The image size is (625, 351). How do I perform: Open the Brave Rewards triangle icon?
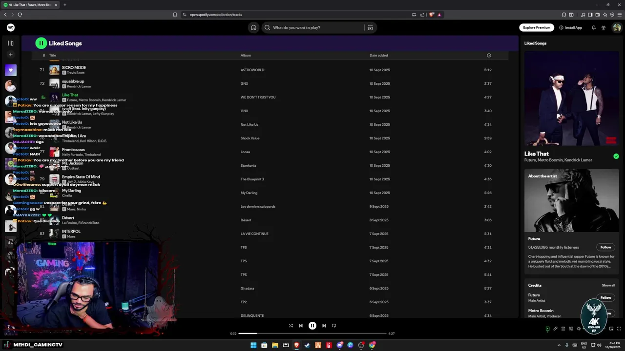coord(439,15)
